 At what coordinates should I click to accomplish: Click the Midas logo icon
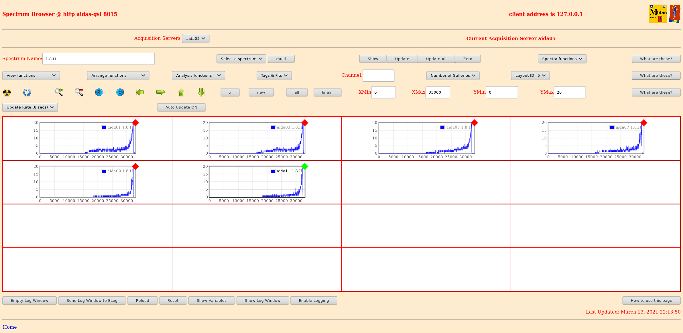click(658, 14)
